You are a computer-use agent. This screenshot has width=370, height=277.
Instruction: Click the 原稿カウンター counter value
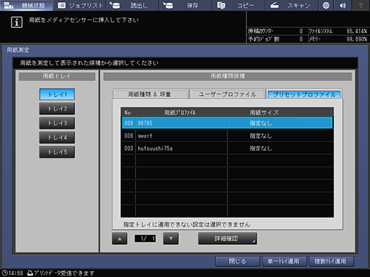pyautogui.click(x=301, y=31)
